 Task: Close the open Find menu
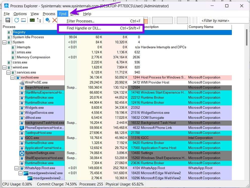[63, 14]
